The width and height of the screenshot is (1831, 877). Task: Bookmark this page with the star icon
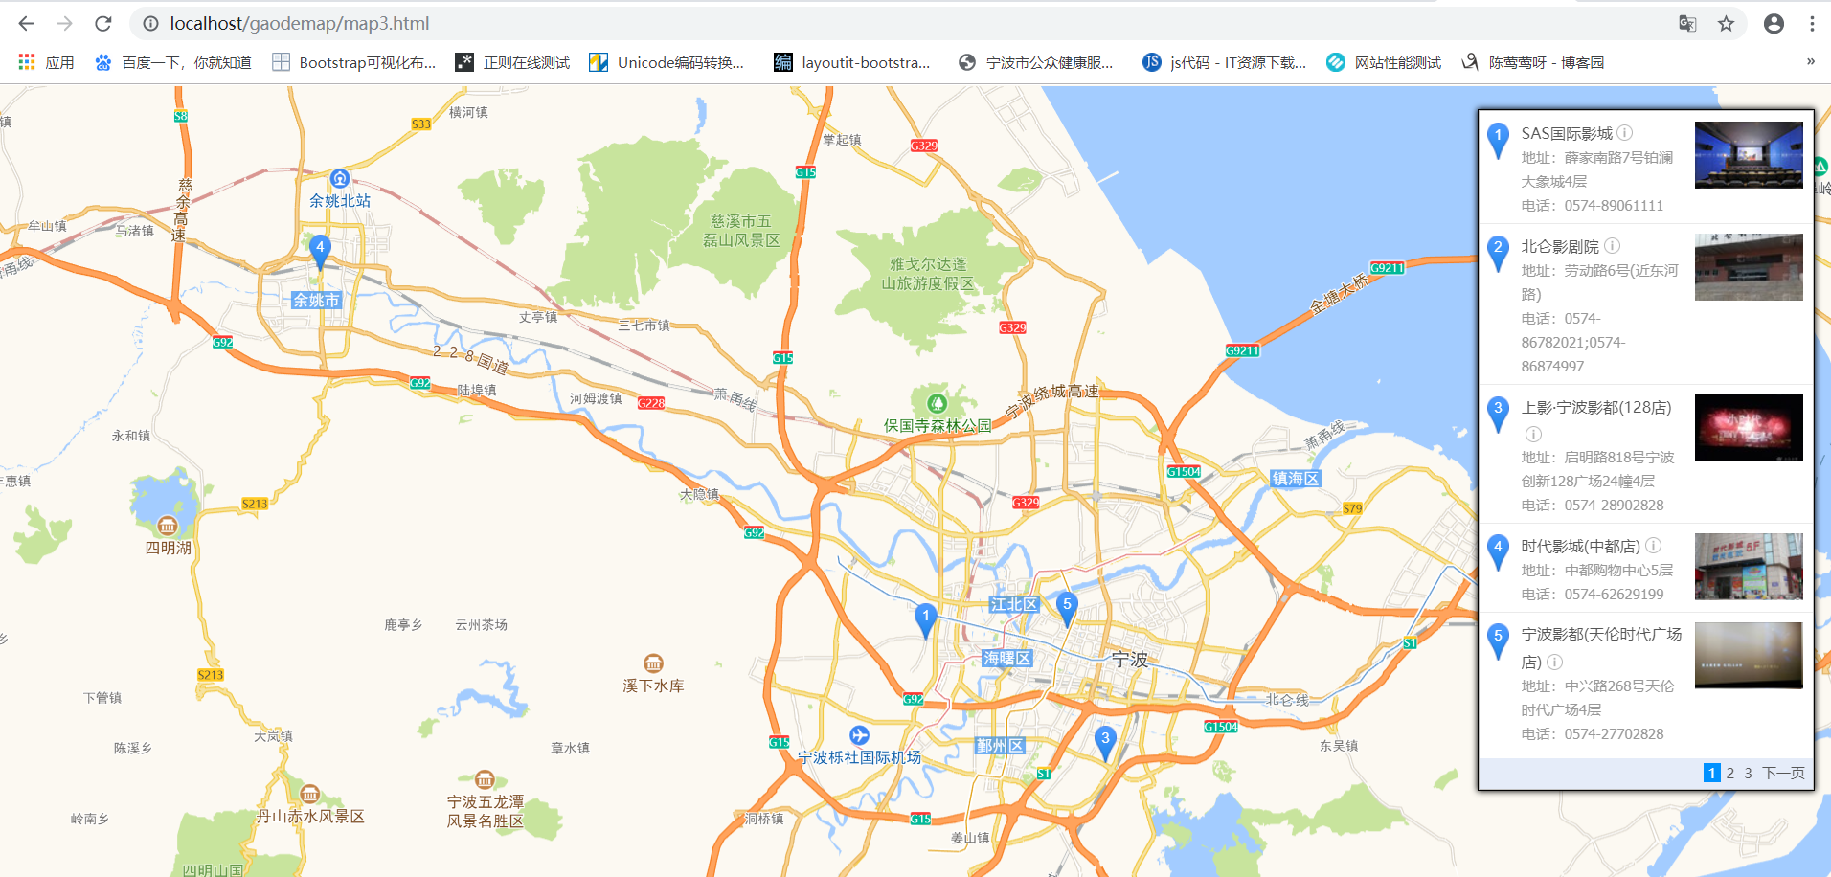[1726, 23]
